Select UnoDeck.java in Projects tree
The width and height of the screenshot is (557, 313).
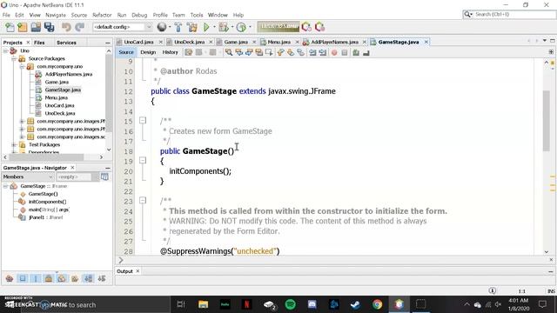60,113
